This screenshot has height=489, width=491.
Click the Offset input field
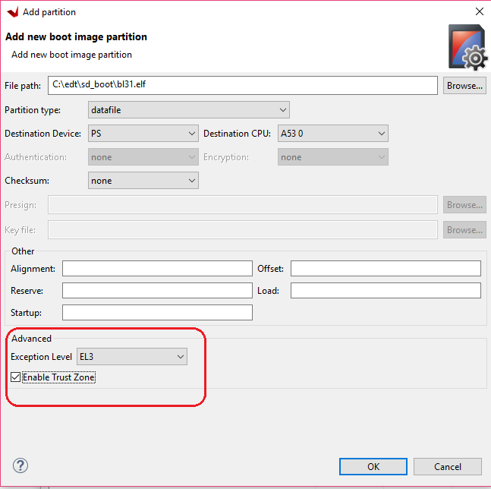386,269
